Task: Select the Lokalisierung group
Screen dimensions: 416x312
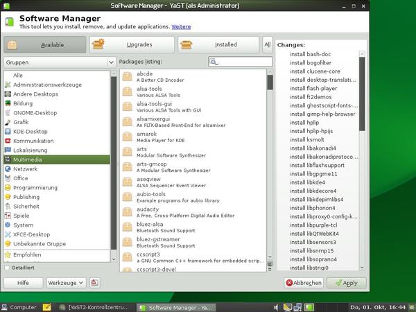Action: [x=57, y=150]
